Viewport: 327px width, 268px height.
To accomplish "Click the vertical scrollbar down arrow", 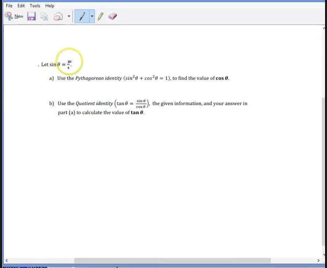I will (x=324, y=254).
